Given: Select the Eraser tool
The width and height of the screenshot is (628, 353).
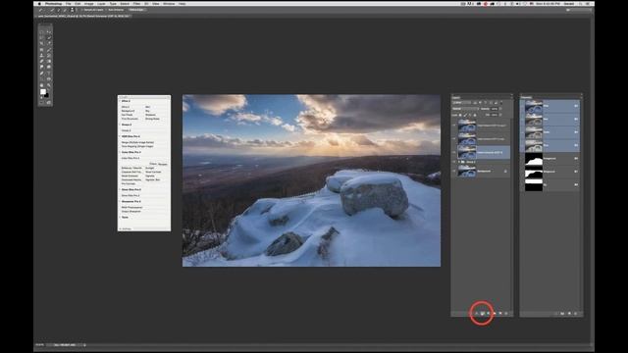Looking at the screenshot, I should 41,61.
